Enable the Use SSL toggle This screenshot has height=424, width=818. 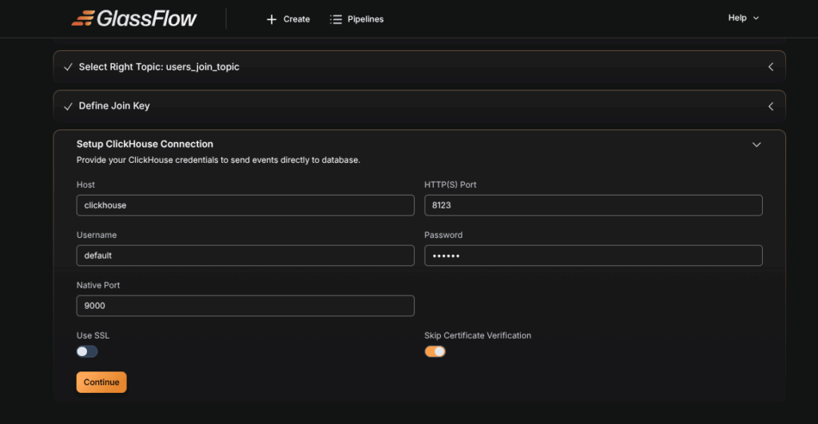click(x=87, y=351)
